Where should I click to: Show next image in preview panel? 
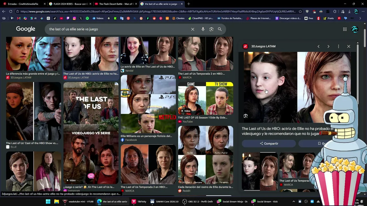pyautogui.click(x=328, y=46)
